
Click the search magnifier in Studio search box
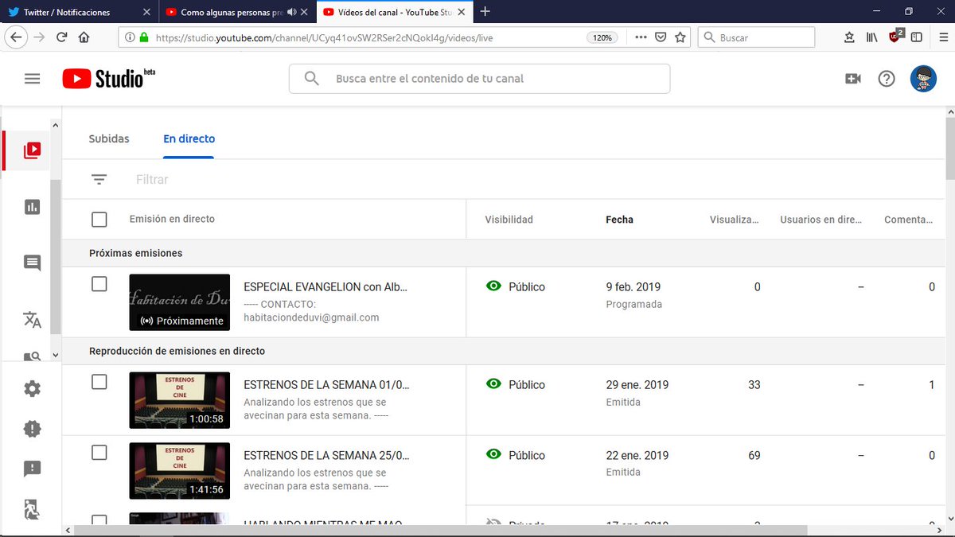click(x=311, y=79)
